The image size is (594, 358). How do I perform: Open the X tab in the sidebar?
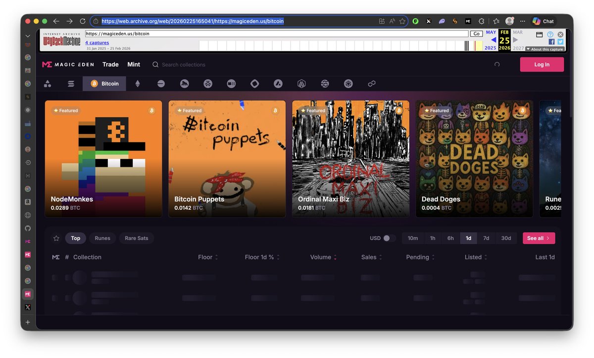point(28,307)
